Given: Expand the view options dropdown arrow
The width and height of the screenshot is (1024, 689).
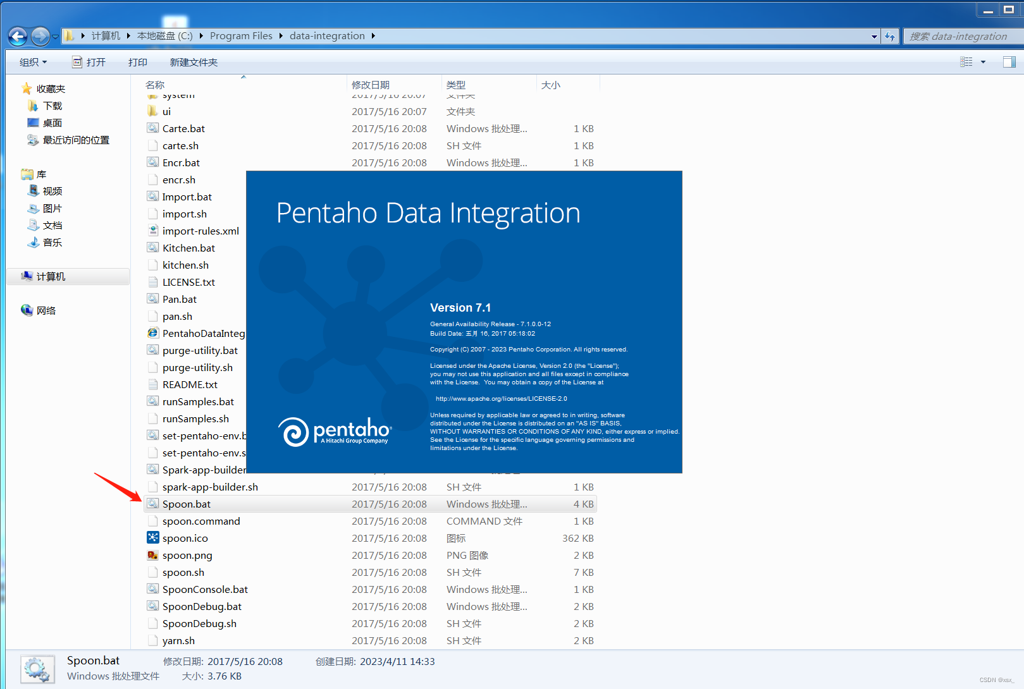Looking at the screenshot, I should pos(983,62).
